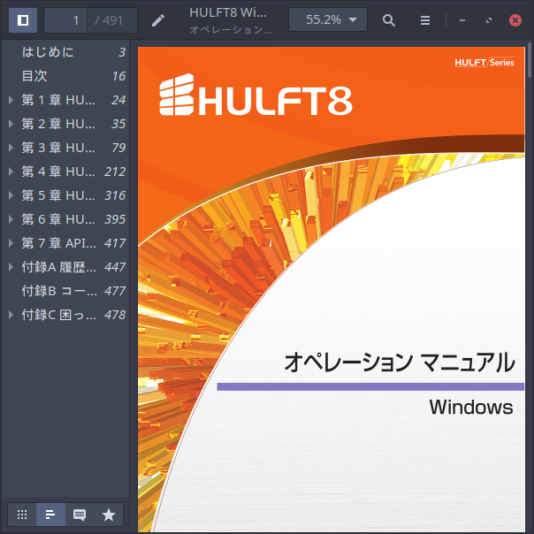This screenshot has height=534, width=534.
Task: Open the 55.2% zoom level dropdown
Action: coord(328,19)
